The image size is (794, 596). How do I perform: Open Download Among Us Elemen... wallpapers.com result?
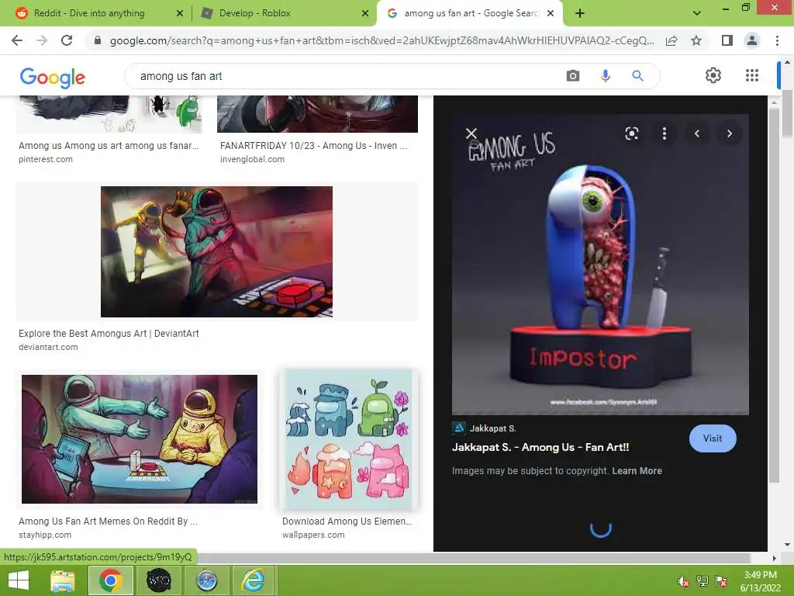(x=347, y=521)
